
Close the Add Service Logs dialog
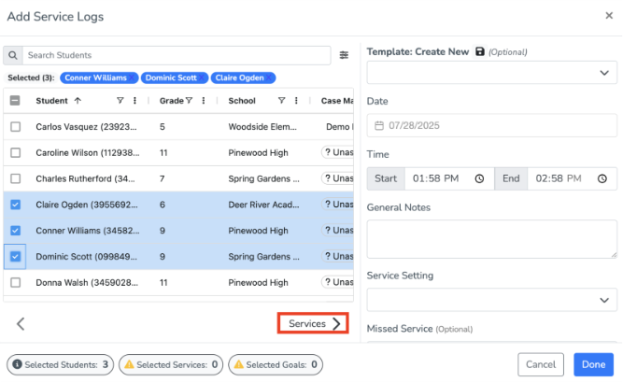[x=609, y=16]
